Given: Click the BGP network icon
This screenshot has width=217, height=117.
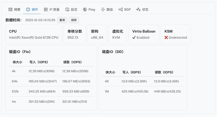Looking at the screenshot, I should (120, 9).
